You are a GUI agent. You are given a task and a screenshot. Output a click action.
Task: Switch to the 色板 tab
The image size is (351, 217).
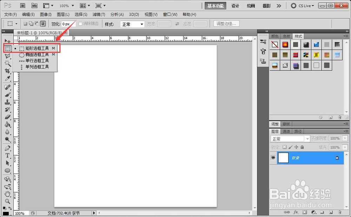pos(286,36)
